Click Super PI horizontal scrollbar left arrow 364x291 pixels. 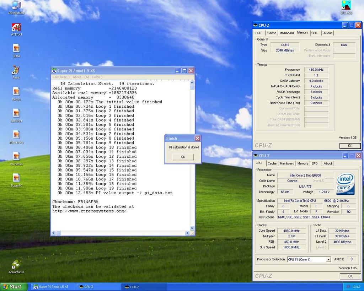pyautogui.click(x=53, y=233)
